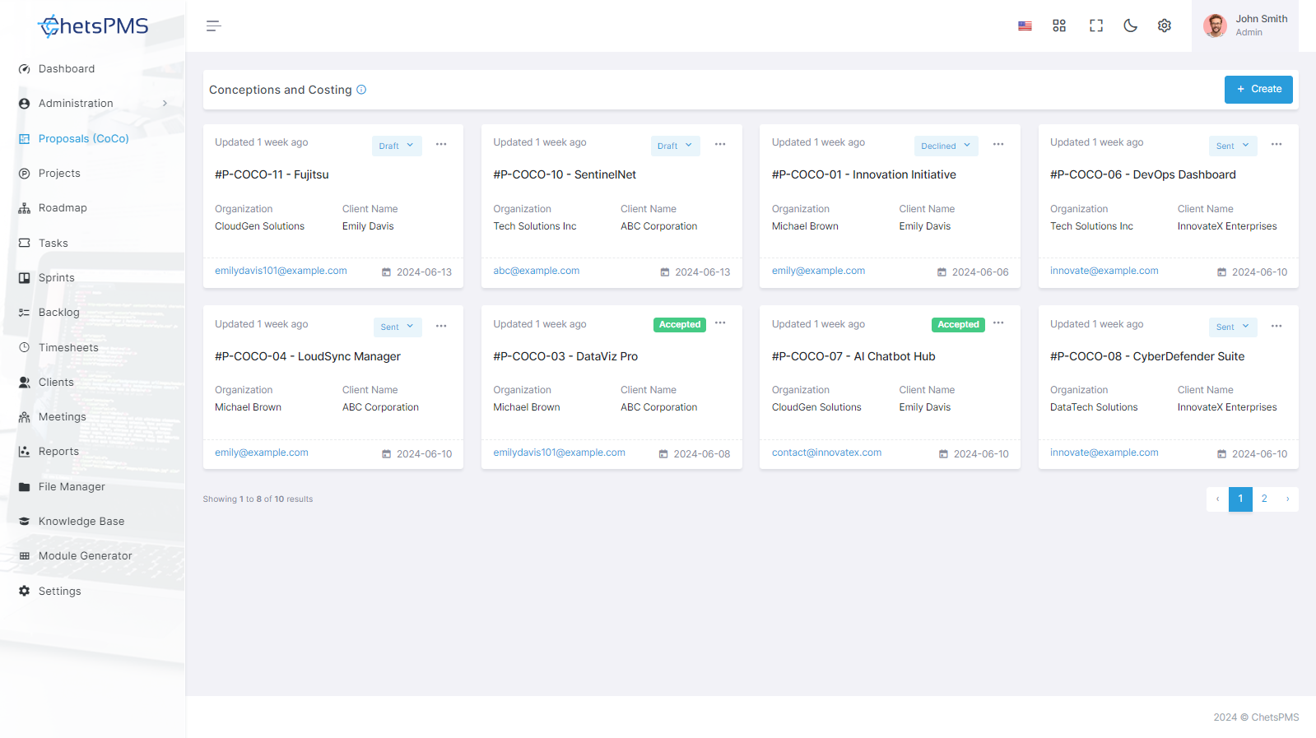
Task: Open more options on Innovation Initiative card
Action: [x=998, y=145]
